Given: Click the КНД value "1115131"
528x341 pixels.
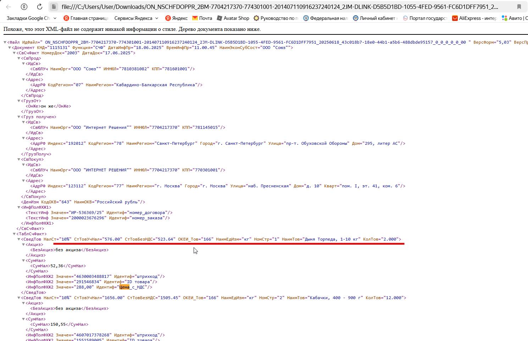Looking at the screenshot, I should pyautogui.click(x=59, y=48).
